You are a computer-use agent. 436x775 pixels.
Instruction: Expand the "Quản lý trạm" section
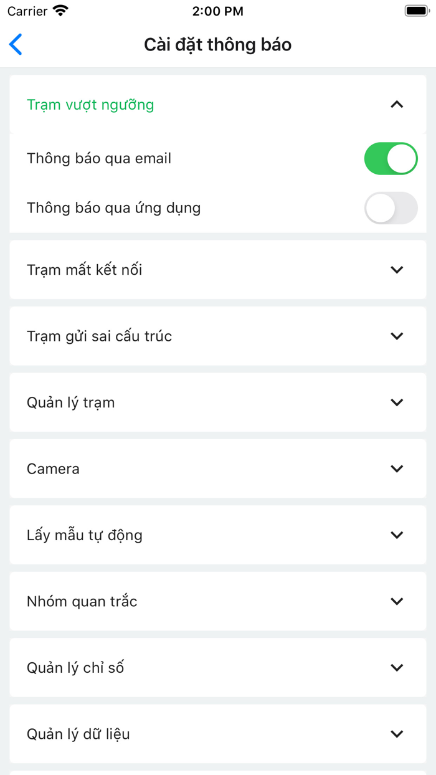tap(397, 402)
